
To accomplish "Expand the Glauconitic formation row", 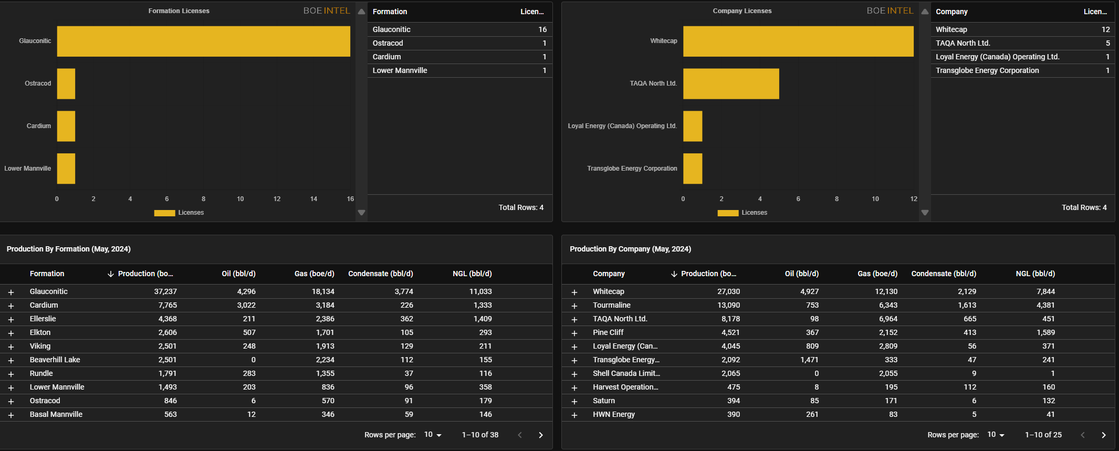I will point(11,292).
